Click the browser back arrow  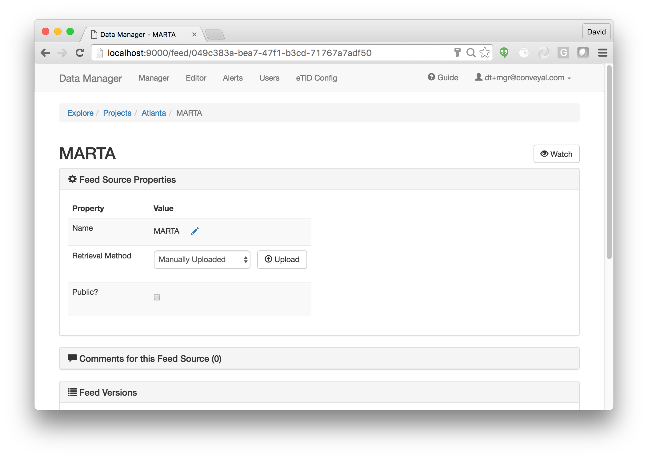pos(46,53)
